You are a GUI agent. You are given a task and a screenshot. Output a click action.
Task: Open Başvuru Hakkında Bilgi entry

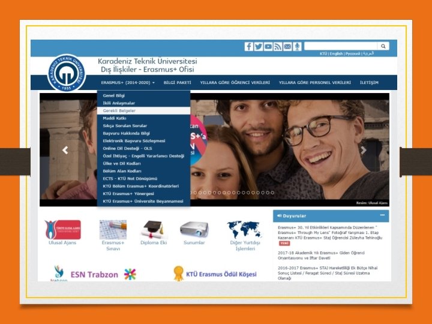pyautogui.click(x=143, y=133)
